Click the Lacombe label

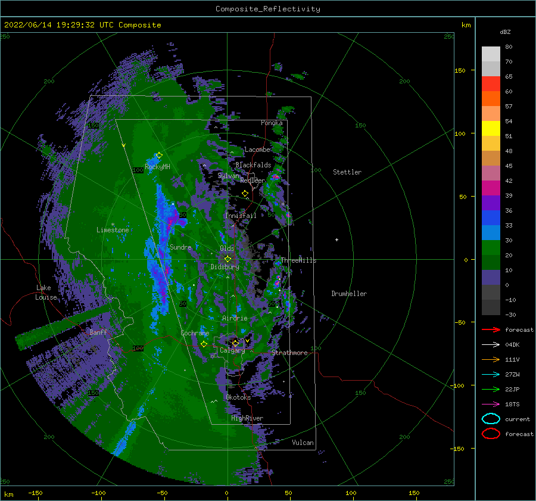click(257, 150)
